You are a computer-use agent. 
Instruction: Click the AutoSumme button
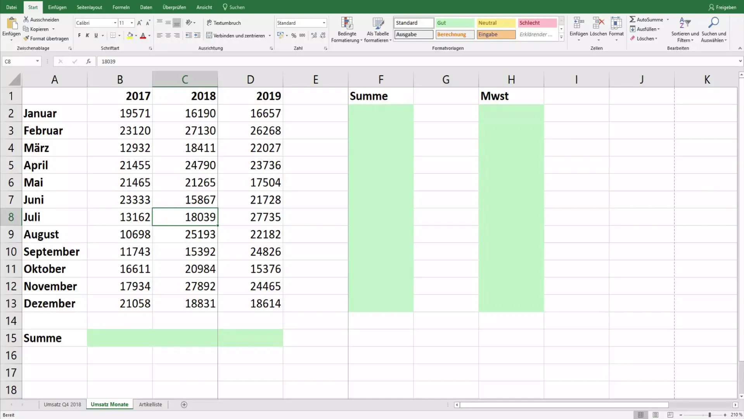pos(646,19)
